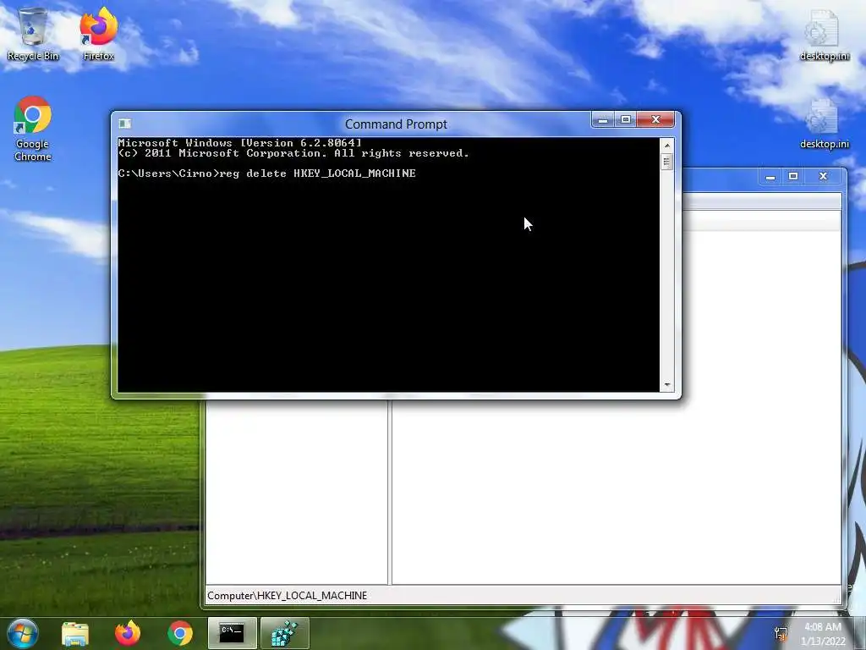866x650 pixels.
Task: Click the Microsoft Windows version line
Action: click(239, 142)
